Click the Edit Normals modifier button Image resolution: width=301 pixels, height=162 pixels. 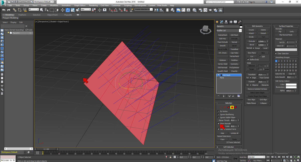click(x=222, y=67)
